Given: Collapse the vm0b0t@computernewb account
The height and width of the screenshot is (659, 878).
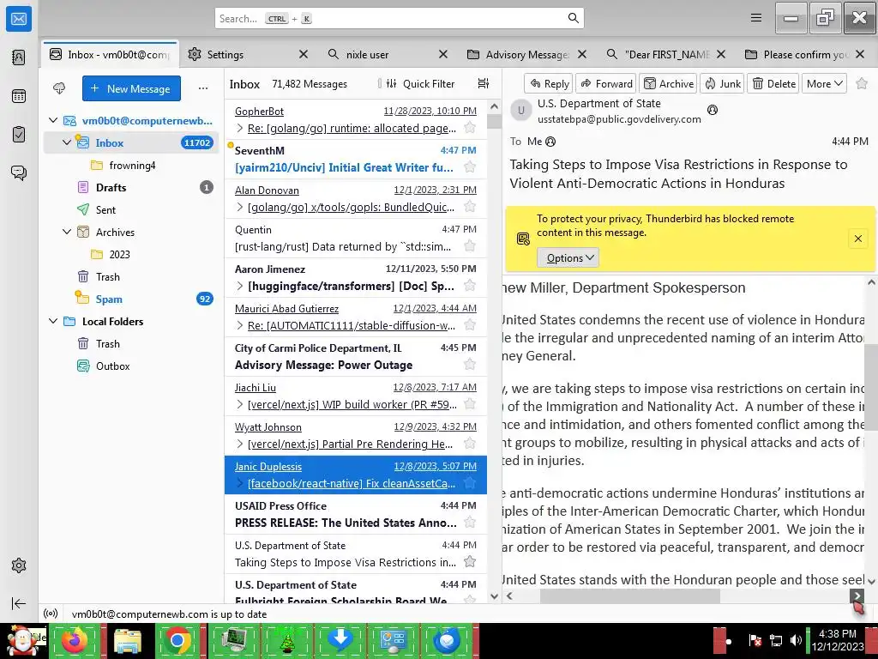Looking at the screenshot, I should point(53,120).
